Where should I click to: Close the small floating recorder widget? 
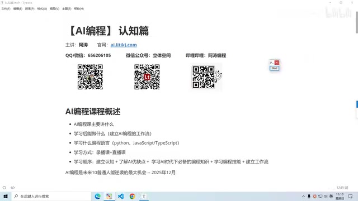click(277, 63)
